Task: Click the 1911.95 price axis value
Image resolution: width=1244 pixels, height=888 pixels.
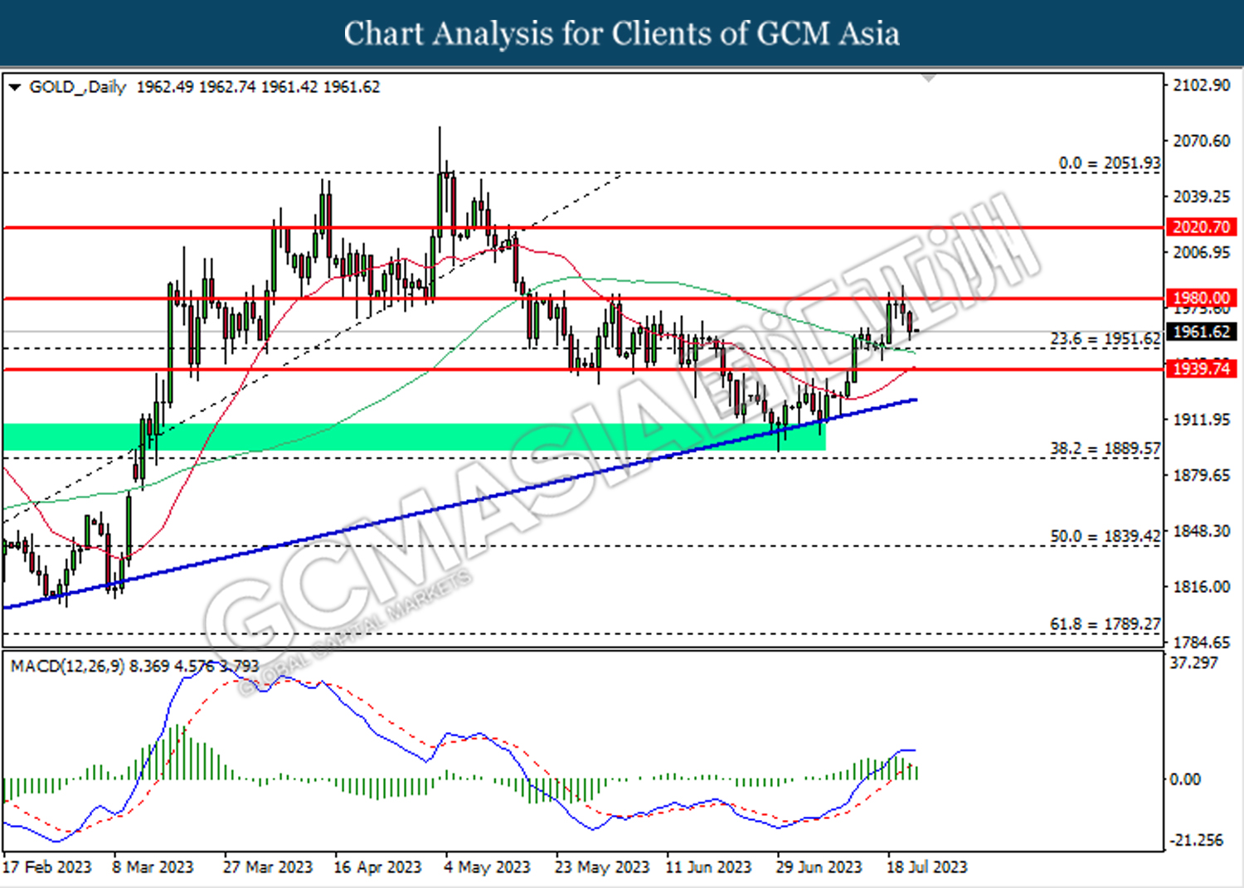Action: click(1201, 420)
